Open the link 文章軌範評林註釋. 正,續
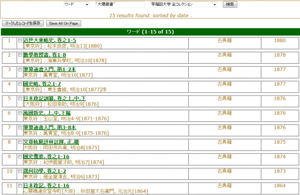Image resolution: width=300 pixels, height=195 pixels. pos(51,142)
